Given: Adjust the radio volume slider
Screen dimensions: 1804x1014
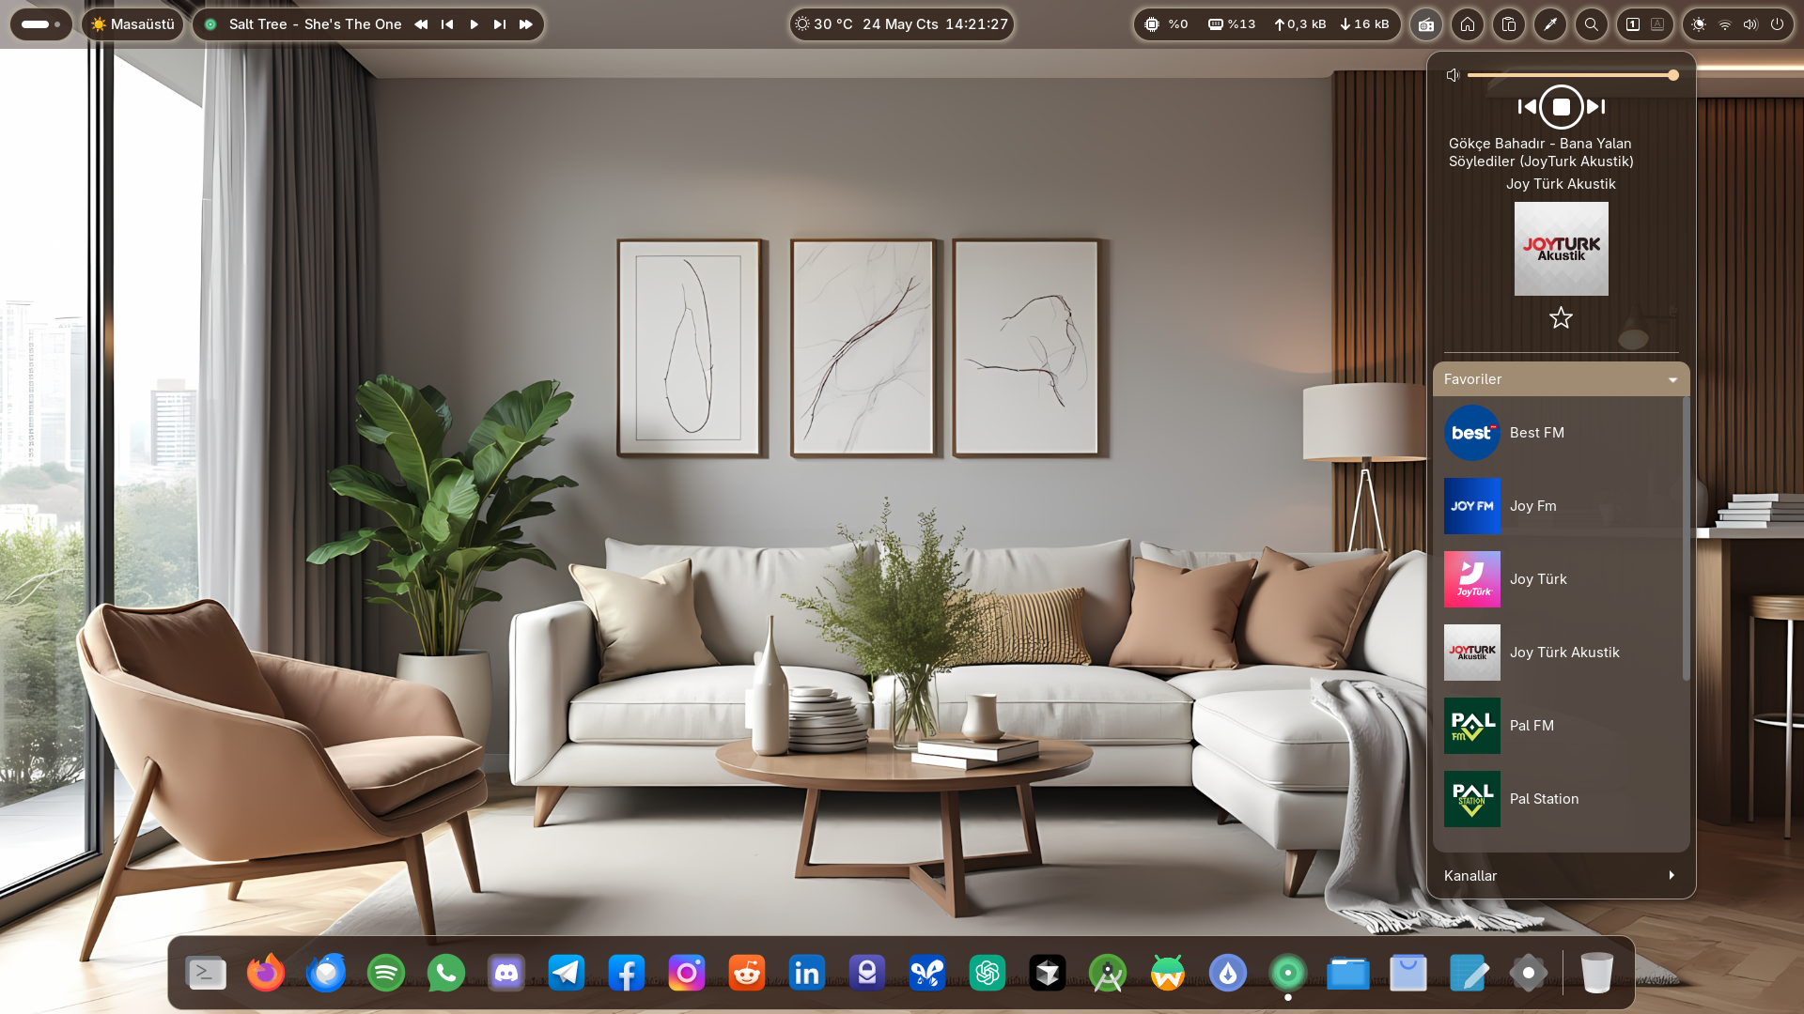Looking at the screenshot, I should tap(1569, 75).
